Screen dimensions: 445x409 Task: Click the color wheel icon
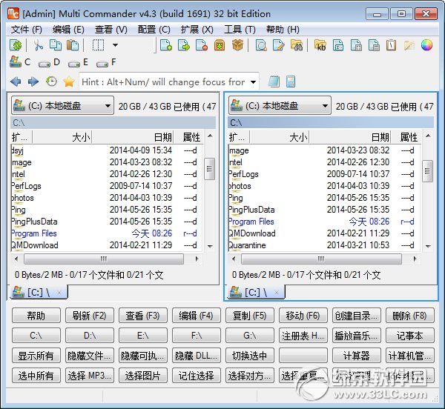(x=426, y=45)
